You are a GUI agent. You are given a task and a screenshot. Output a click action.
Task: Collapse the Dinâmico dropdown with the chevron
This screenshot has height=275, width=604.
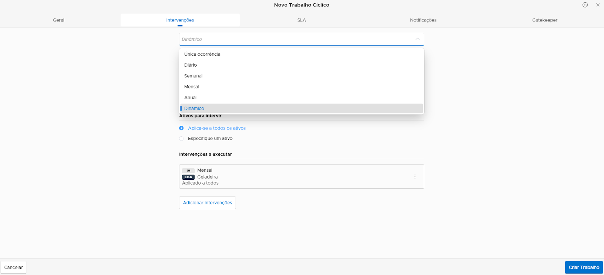pyautogui.click(x=418, y=39)
